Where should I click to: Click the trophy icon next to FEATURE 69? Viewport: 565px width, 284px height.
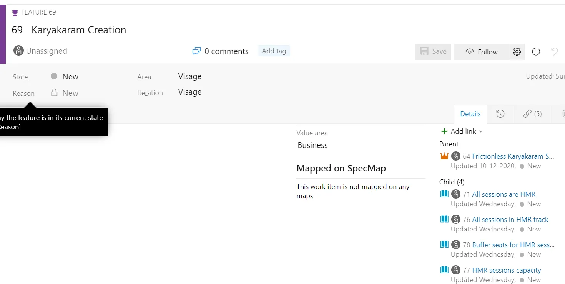click(15, 12)
